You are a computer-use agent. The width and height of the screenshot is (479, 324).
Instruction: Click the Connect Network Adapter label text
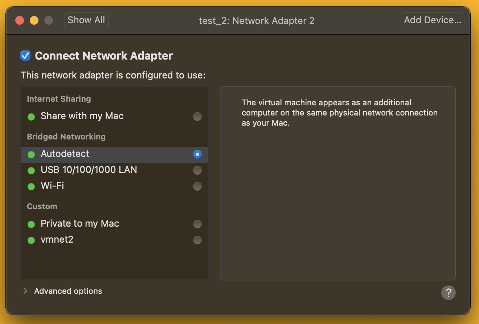104,56
